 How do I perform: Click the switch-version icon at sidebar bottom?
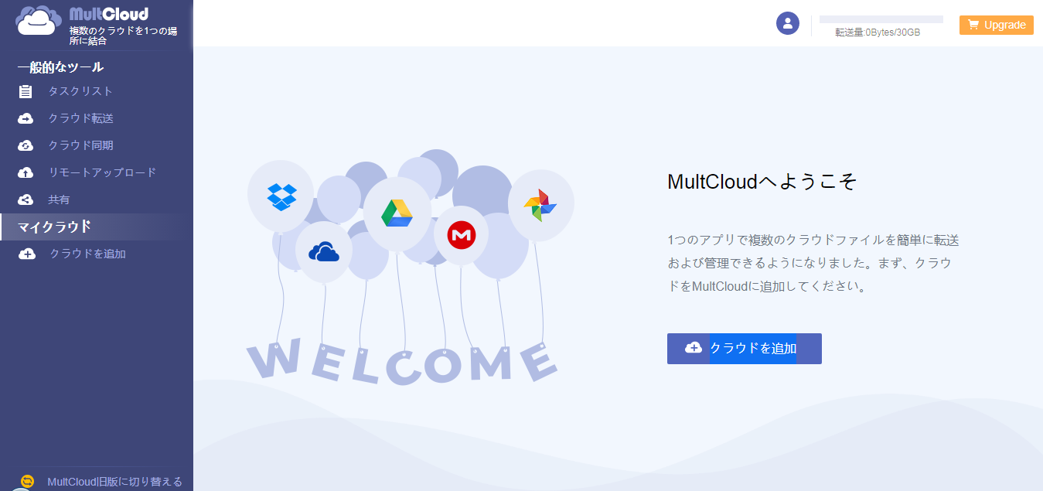click(28, 481)
